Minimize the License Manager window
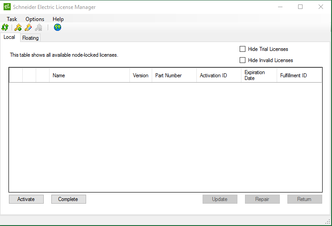Screen dimensions: 332x226 (280, 7)
